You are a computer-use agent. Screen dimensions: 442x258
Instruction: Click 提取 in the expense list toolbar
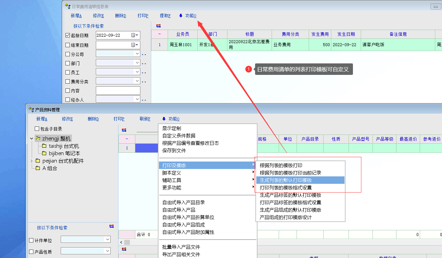coord(165,16)
